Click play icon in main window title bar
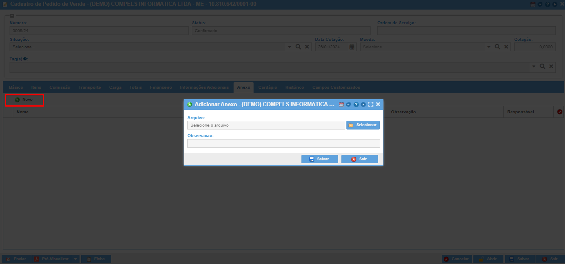The width and height of the screenshot is (565, 264). coord(555,4)
